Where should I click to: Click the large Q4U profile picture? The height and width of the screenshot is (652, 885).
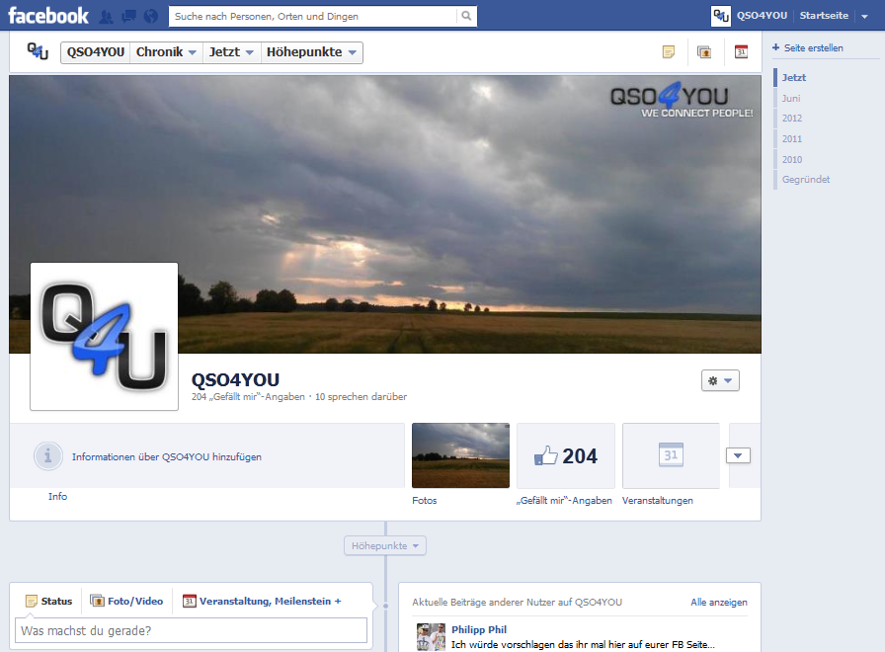tap(105, 337)
